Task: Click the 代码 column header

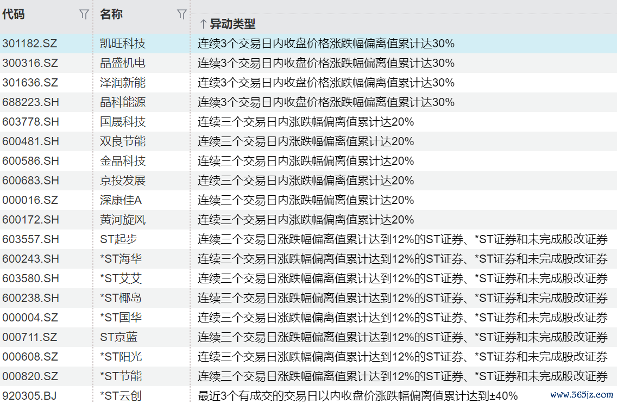Action: point(14,15)
